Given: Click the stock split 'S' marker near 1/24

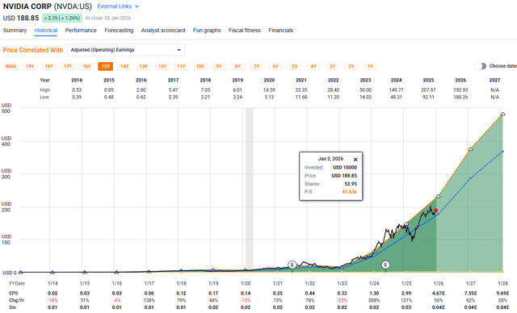Looking at the screenshot, I should [x=385, y=265].
